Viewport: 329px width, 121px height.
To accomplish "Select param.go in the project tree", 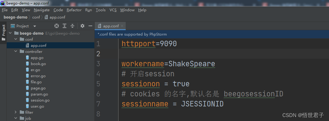I will [x=51, y=94].
